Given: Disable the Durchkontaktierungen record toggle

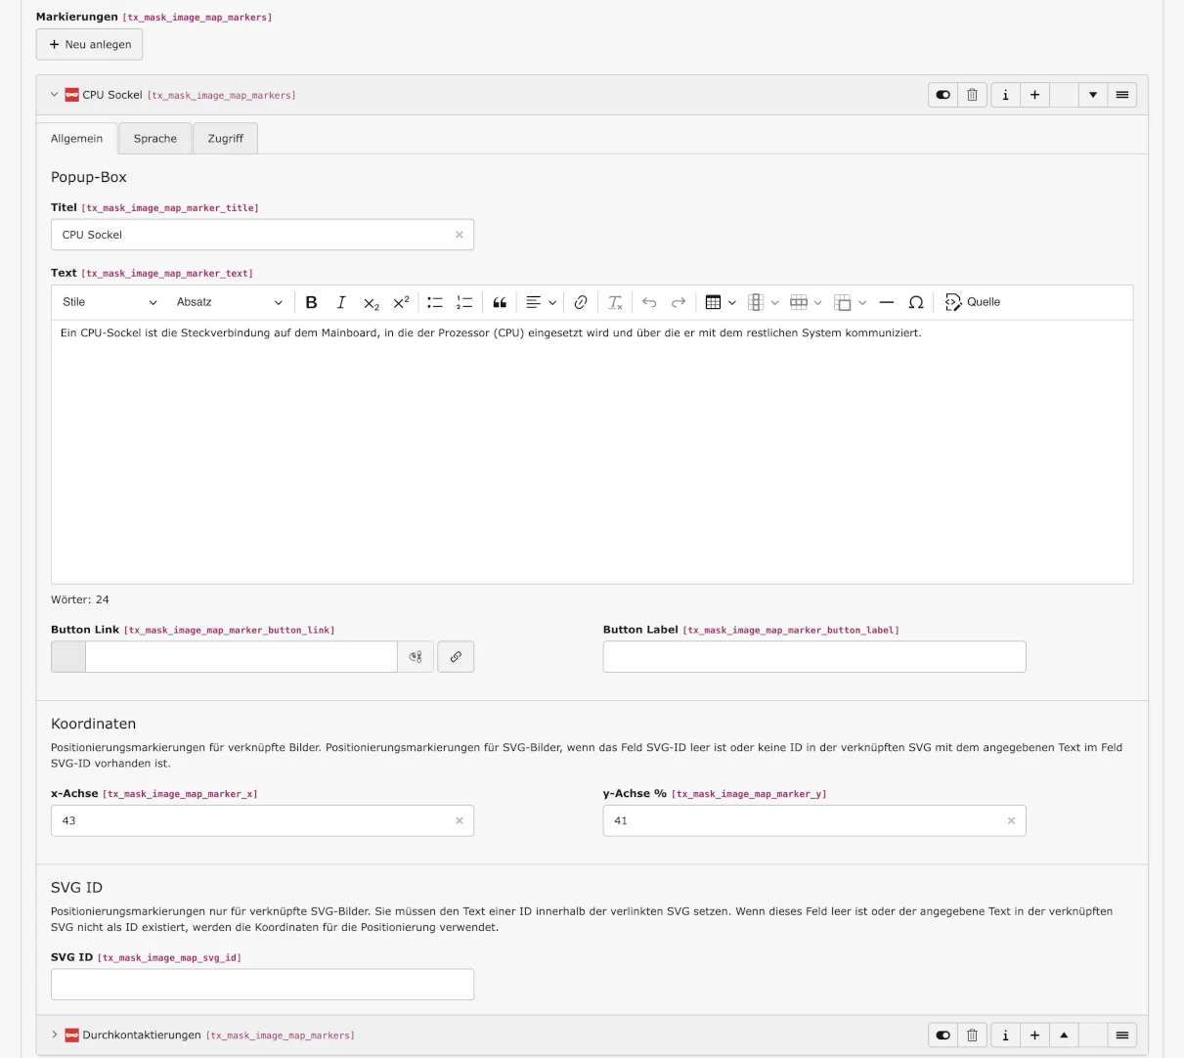Looking at the screenshot, I should pos(942,1035).
